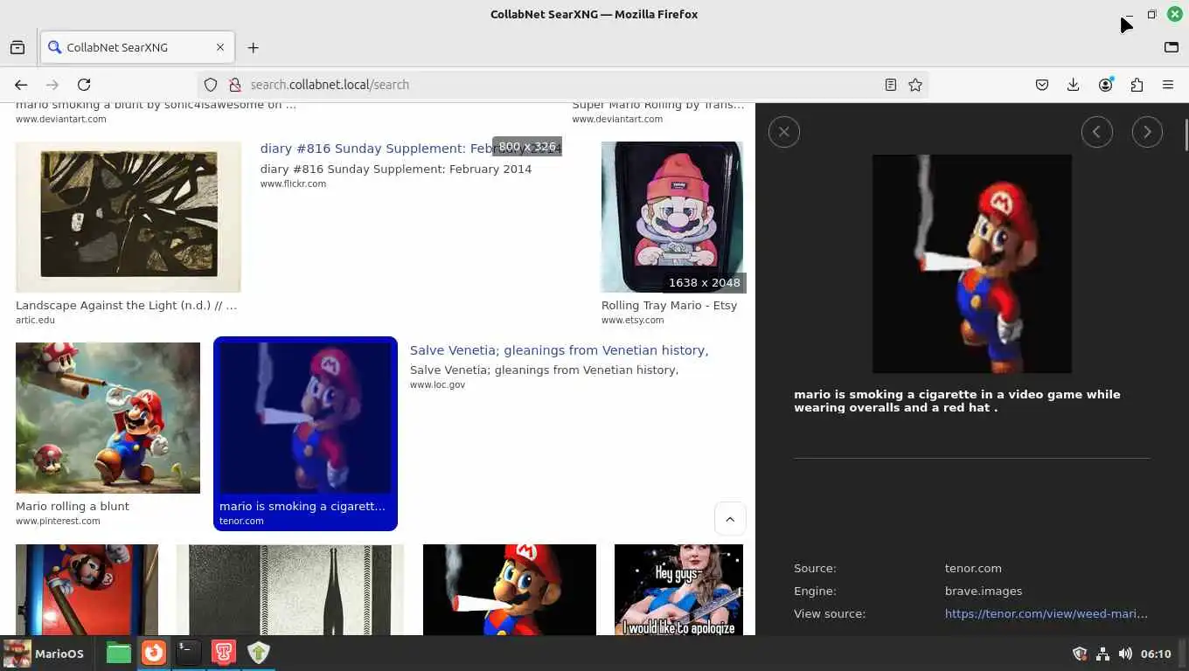Click the www.etsy.com source label

tap(632, 320)
